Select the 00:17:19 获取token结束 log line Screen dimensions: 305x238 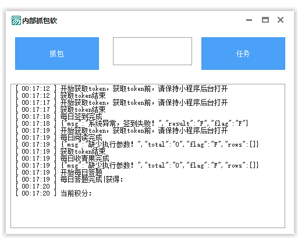pyautogui.click(x=61, y=151)
